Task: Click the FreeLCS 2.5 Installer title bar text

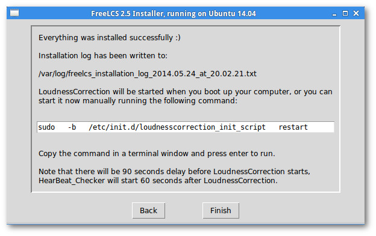Action: click(174, 14)
